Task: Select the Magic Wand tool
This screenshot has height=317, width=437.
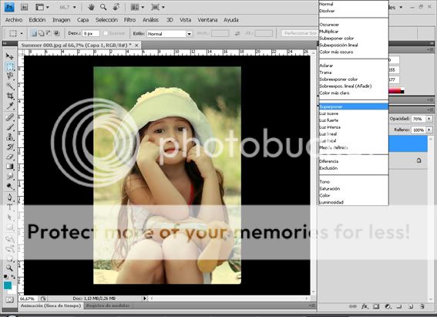Action: [x=10, y=86]
